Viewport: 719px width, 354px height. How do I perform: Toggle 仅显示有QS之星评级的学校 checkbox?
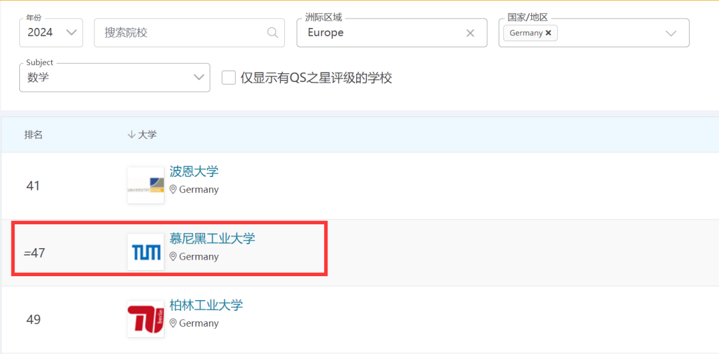coord(228,77)
